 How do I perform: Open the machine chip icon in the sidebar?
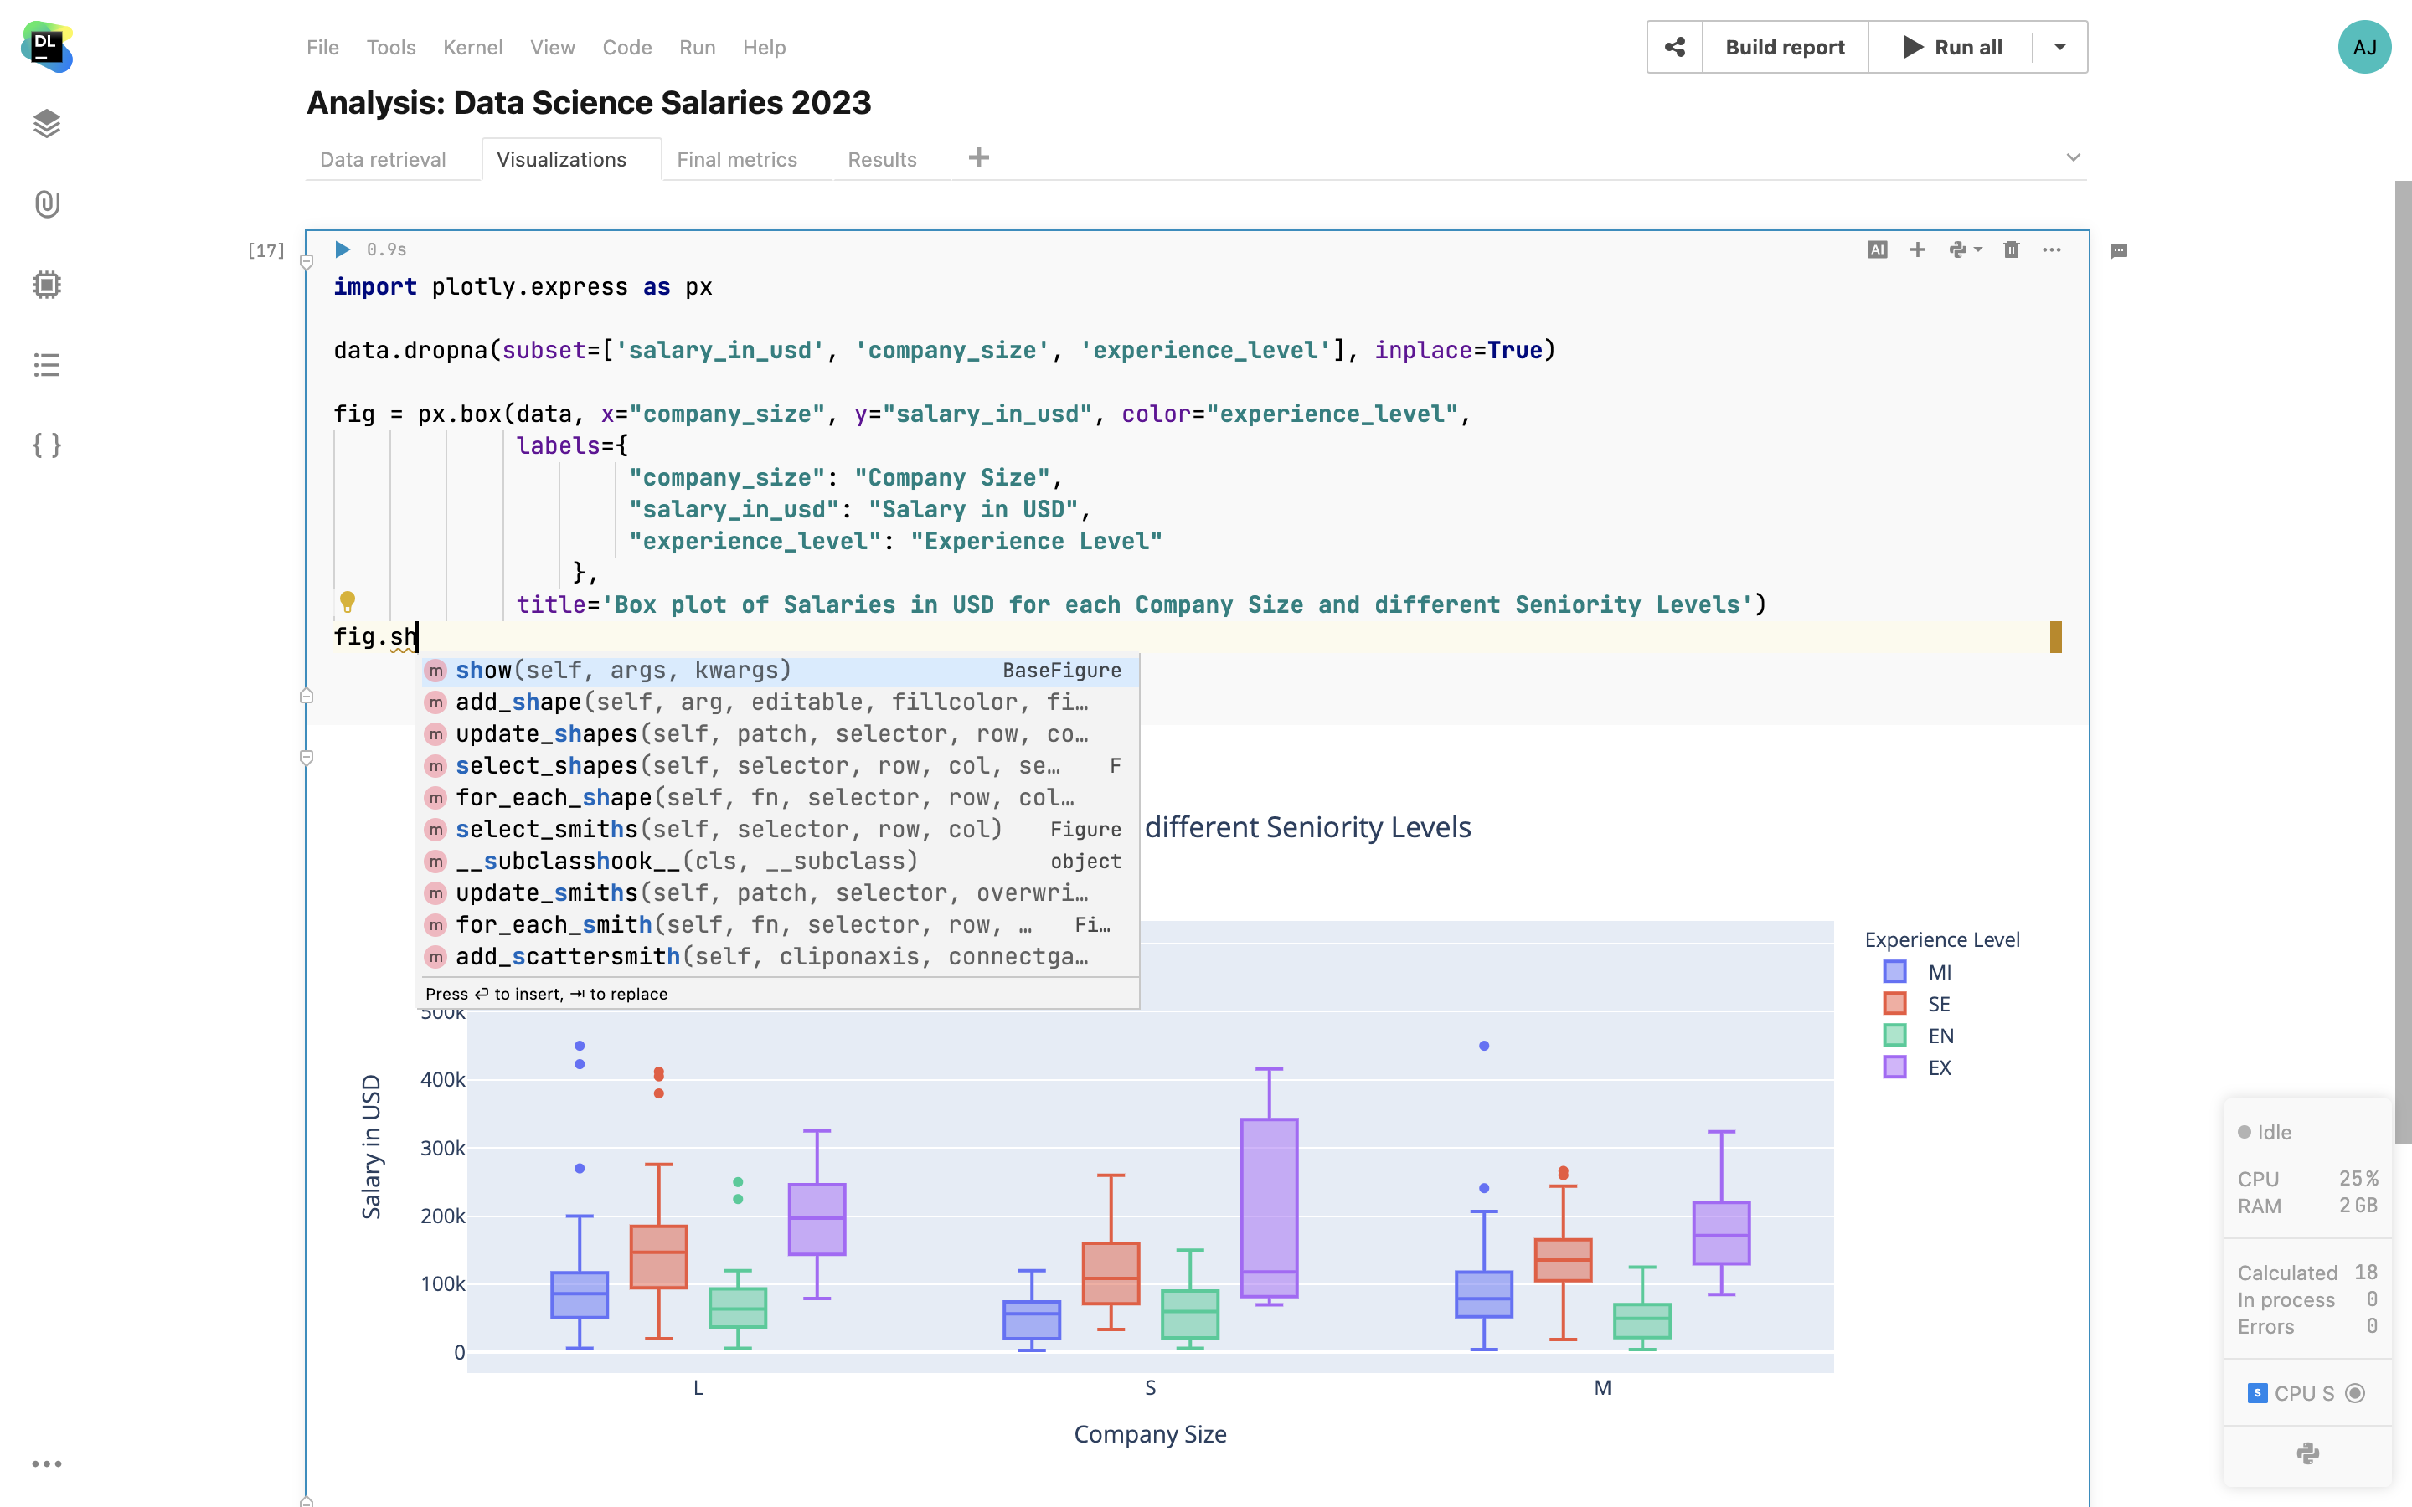click(x=47, y=285)
